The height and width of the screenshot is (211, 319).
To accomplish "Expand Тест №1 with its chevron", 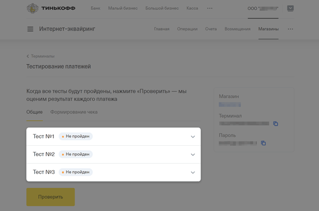I will pos(193,137).
